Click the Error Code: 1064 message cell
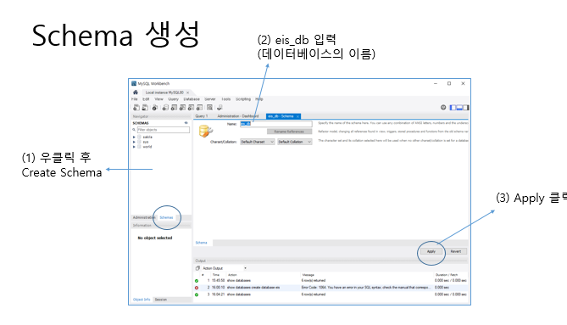This screenshot has height=325, width=567. pos(366,288)
